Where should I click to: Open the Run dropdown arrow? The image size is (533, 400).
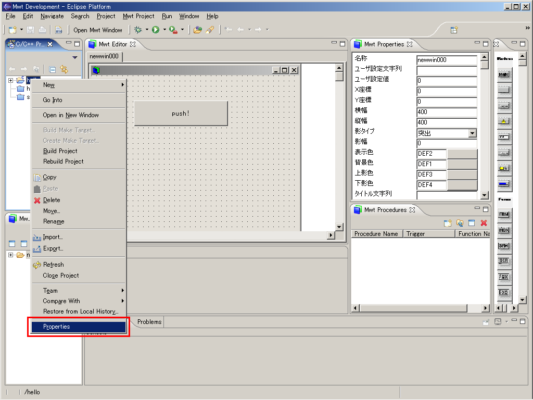point(164,30)
